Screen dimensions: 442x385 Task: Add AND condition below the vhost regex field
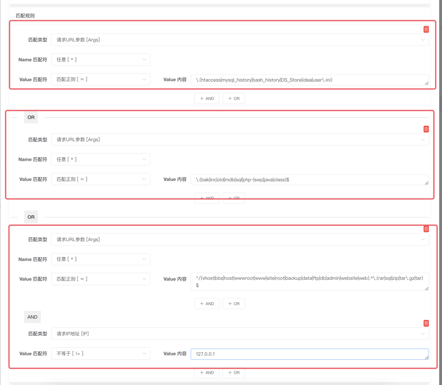pos(207,304)
